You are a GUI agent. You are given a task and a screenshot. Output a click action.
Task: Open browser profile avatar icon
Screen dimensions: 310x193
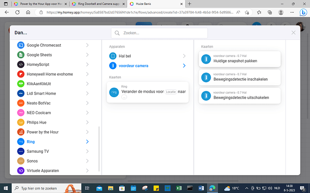coord(281,13)
